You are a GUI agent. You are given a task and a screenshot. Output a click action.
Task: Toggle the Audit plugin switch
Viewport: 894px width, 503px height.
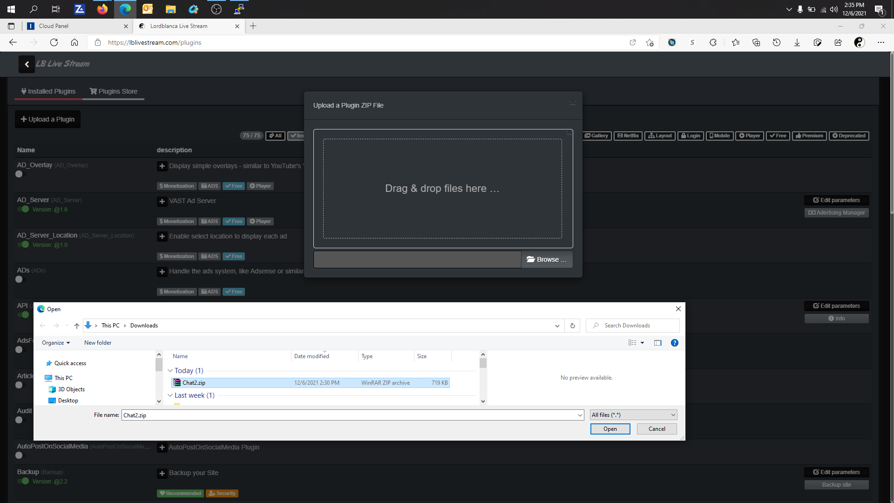(19, 420)
